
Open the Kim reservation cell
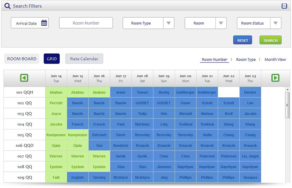coord(164,114)
